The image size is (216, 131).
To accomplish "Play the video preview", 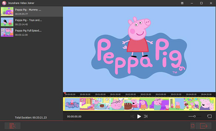I will click(139, 116).
